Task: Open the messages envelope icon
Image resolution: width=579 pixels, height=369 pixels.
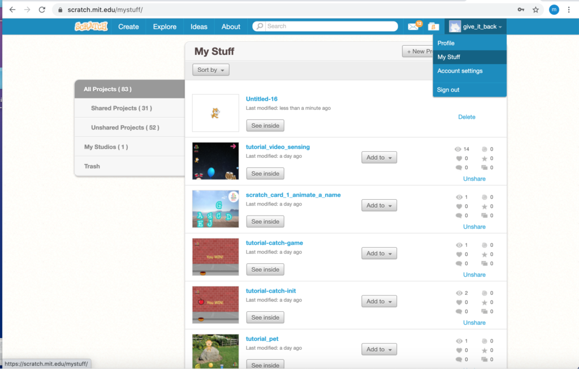Action: [x=413, y=27]
